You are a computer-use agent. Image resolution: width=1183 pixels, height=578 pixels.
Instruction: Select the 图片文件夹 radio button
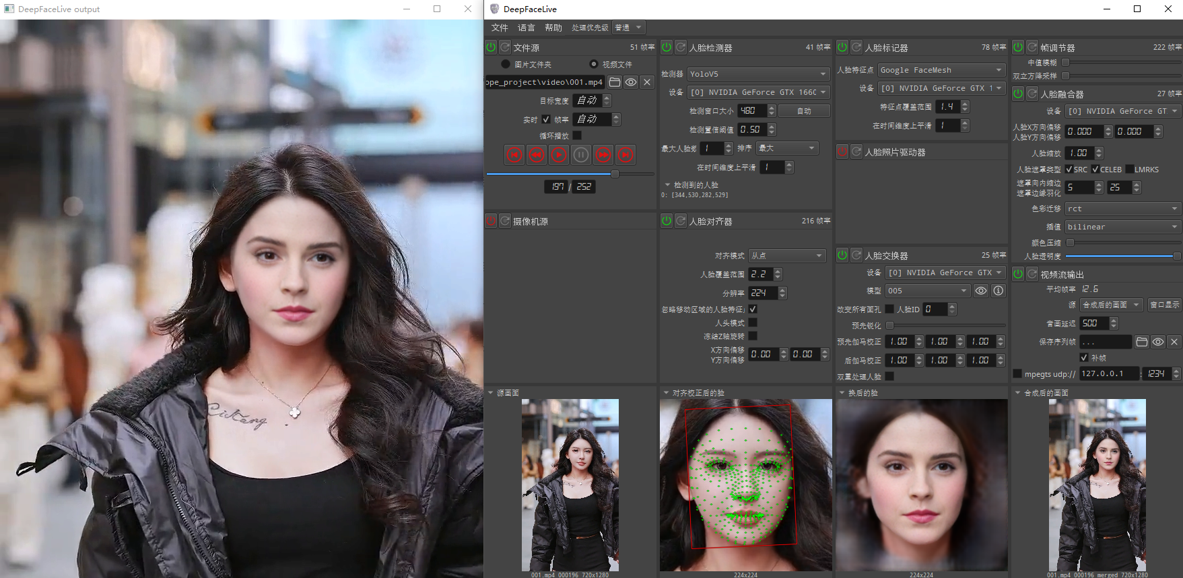[x=506, y=64]
